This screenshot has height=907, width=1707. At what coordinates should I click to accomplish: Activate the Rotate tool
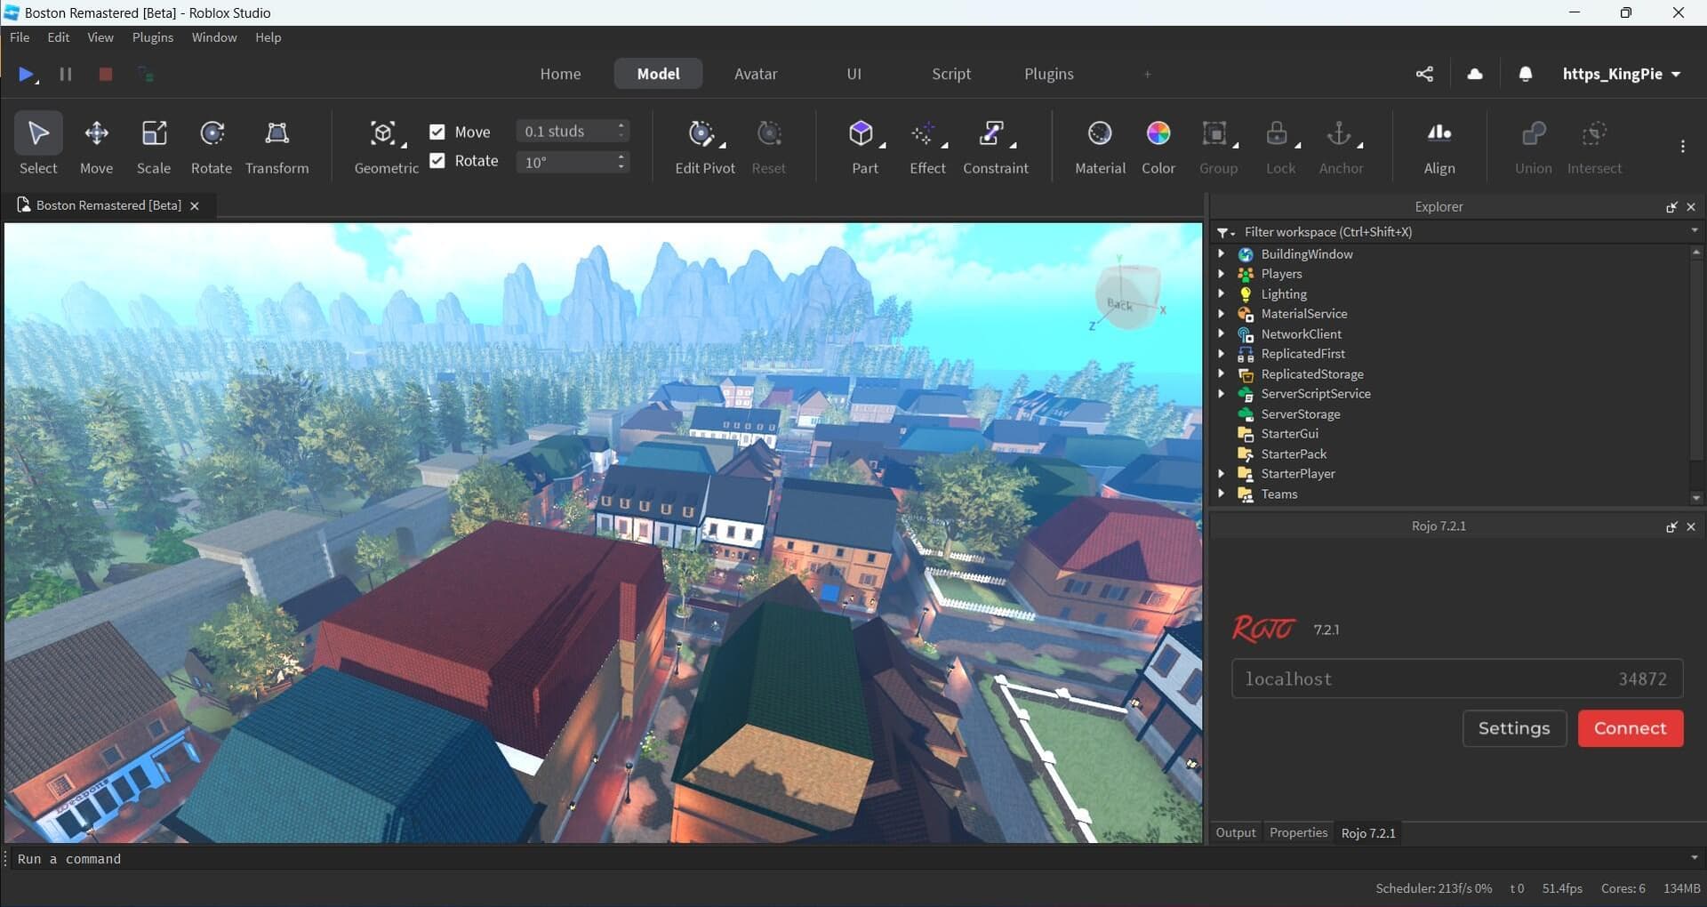click(x=212, y=145)
